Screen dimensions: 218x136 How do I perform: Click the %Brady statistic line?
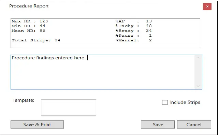134,31
